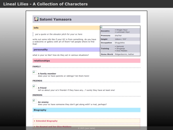Click the Occupation label
Image resolution: width=173 pixels, height=130 pixels.
click(x=106, y=43)
